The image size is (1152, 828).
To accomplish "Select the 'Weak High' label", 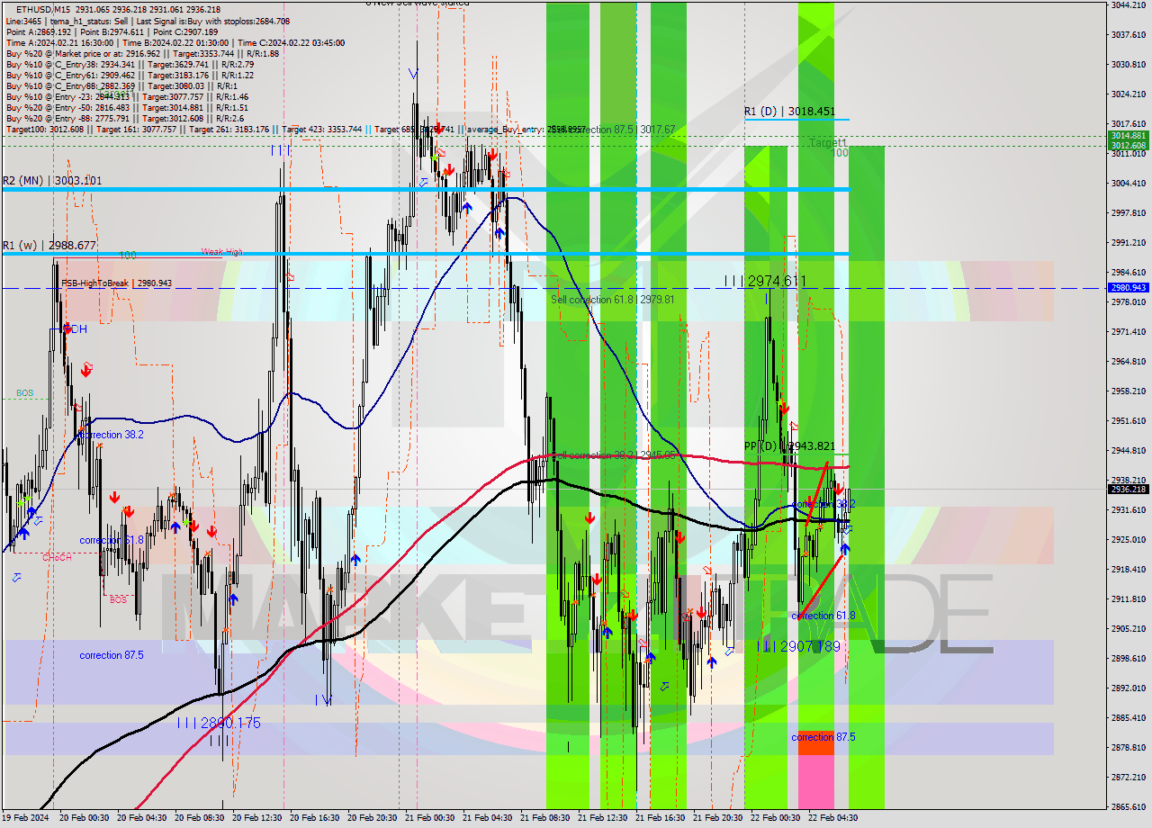I will coord(221,253).
